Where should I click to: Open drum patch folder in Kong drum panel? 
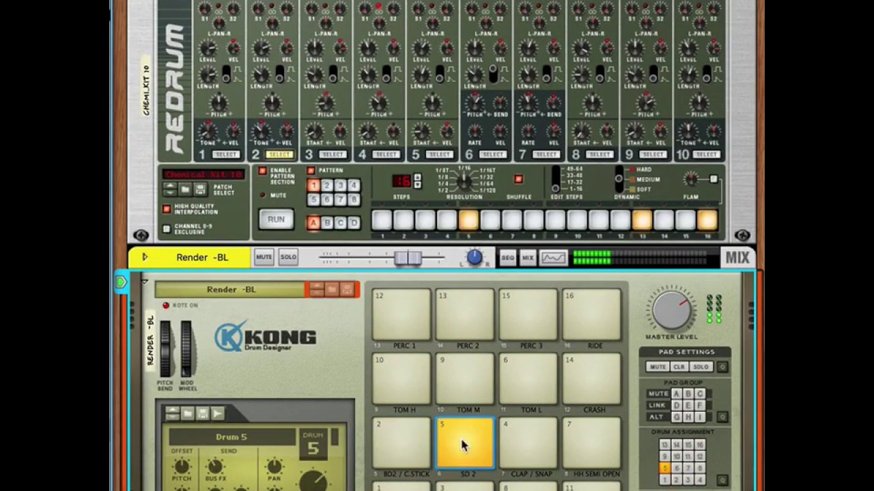click(188, 413)
